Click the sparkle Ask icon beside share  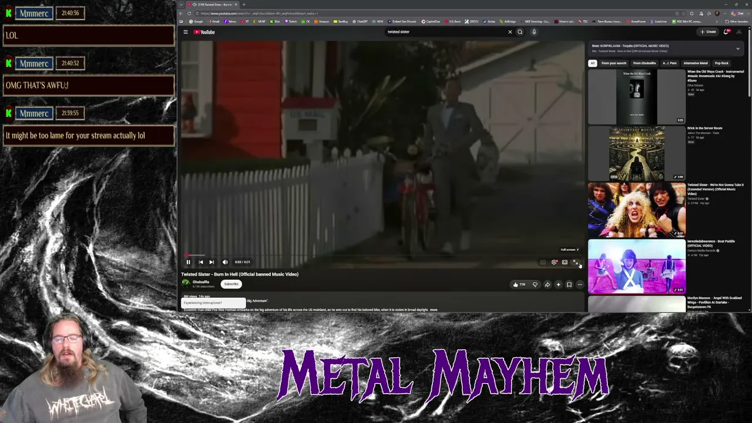click(x=558, y=285)
